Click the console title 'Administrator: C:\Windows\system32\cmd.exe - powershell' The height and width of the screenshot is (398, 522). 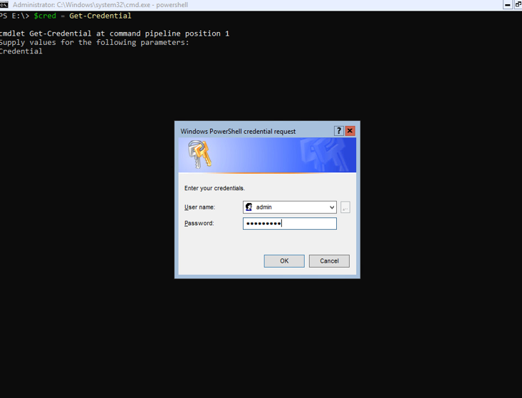(100, 5)
